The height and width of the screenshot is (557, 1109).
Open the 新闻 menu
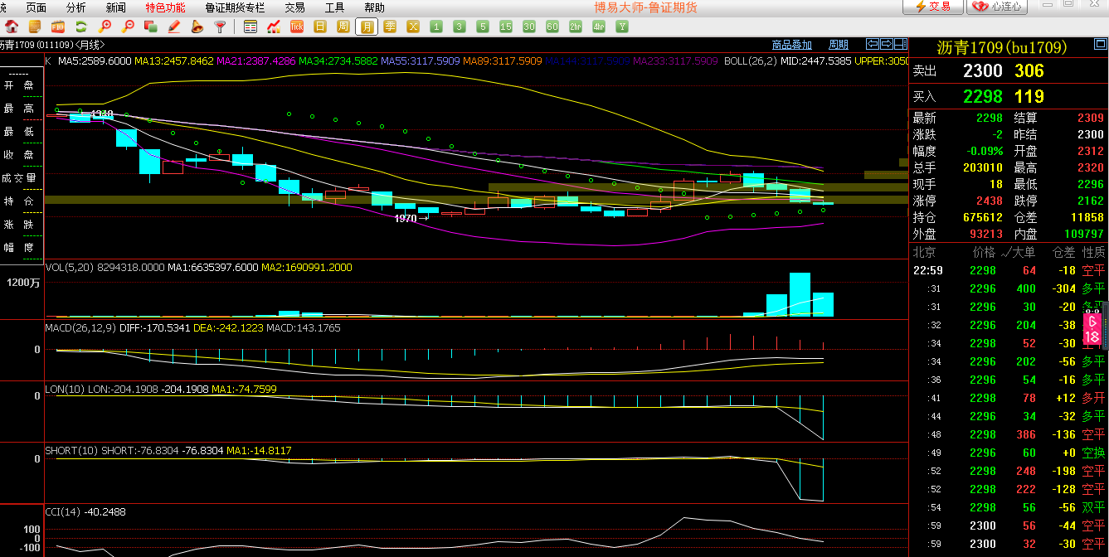click(116, 7)
